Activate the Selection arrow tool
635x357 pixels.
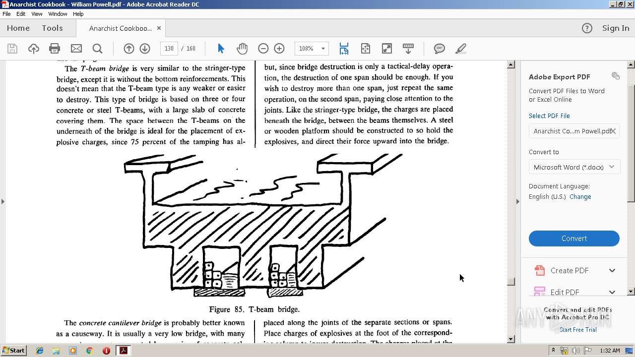(221, 49)
